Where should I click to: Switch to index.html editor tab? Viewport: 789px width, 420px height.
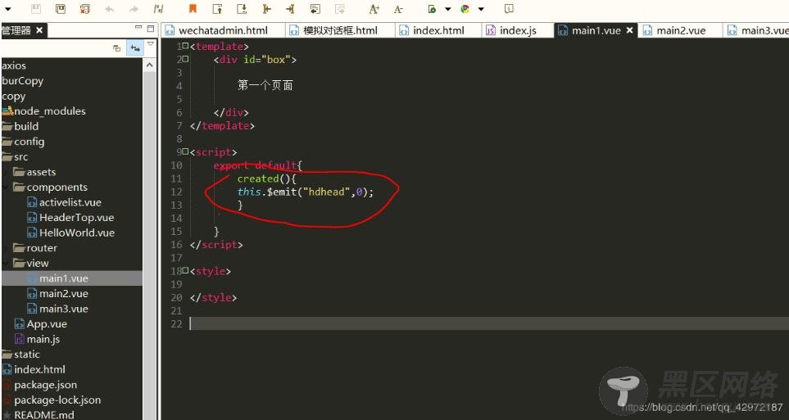(x=438, y=30)
